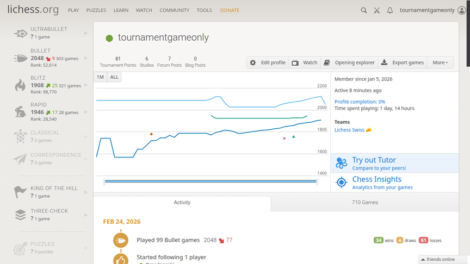This screenshot has height=264, width=470.
Task: Select the Blitz flame icon
Action: tap(20, 85)
